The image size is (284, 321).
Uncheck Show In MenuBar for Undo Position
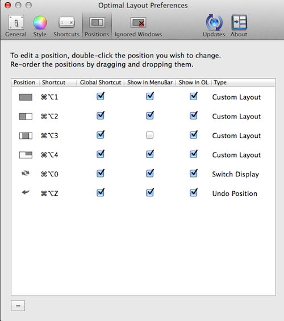click(x=150, y=192)
